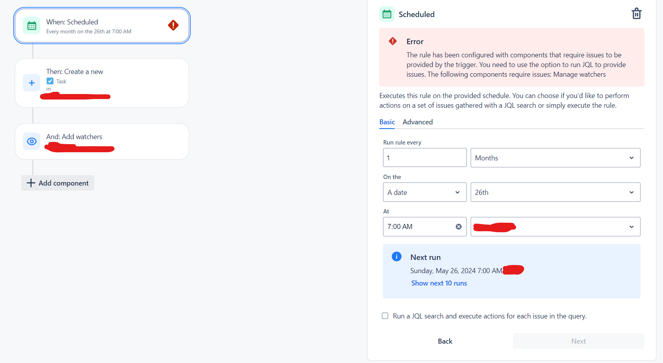This screenshot has height=363, width=663.
Task: Click the calendar icon next to Scheduled heading
Action: point(387,14)
